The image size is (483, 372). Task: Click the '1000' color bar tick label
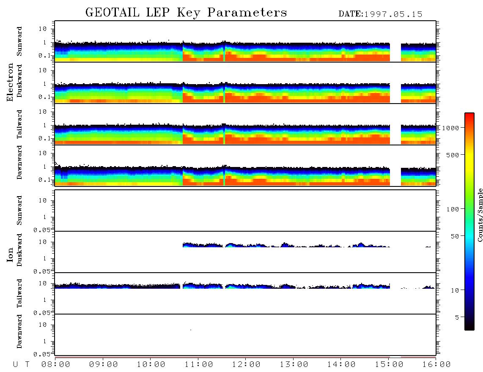[x=451, y=128]
